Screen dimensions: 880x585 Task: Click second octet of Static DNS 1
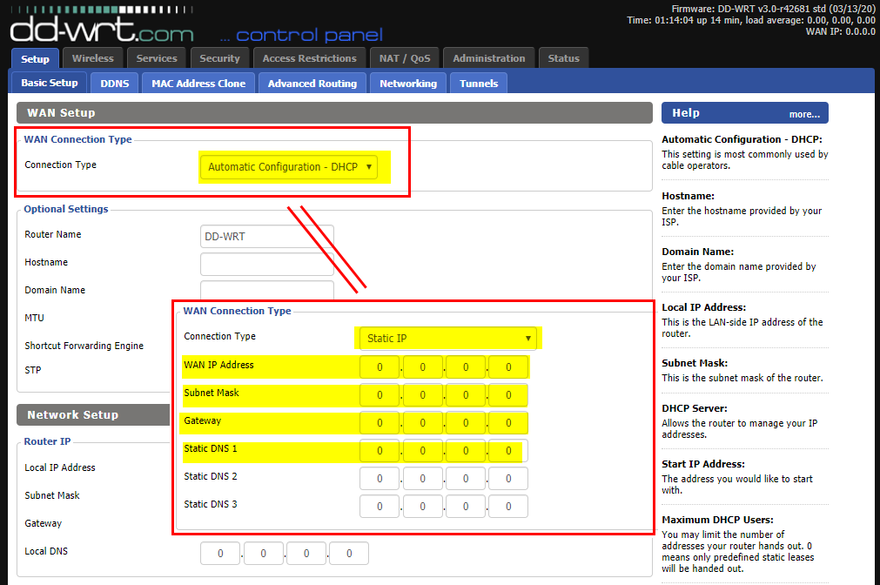tap(423, 451)
